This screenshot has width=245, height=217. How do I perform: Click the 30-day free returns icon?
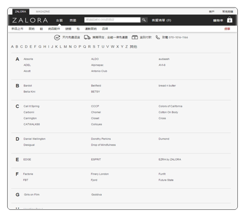coord(57,38)
